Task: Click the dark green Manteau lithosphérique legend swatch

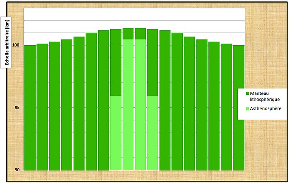Action: point(247,93)
